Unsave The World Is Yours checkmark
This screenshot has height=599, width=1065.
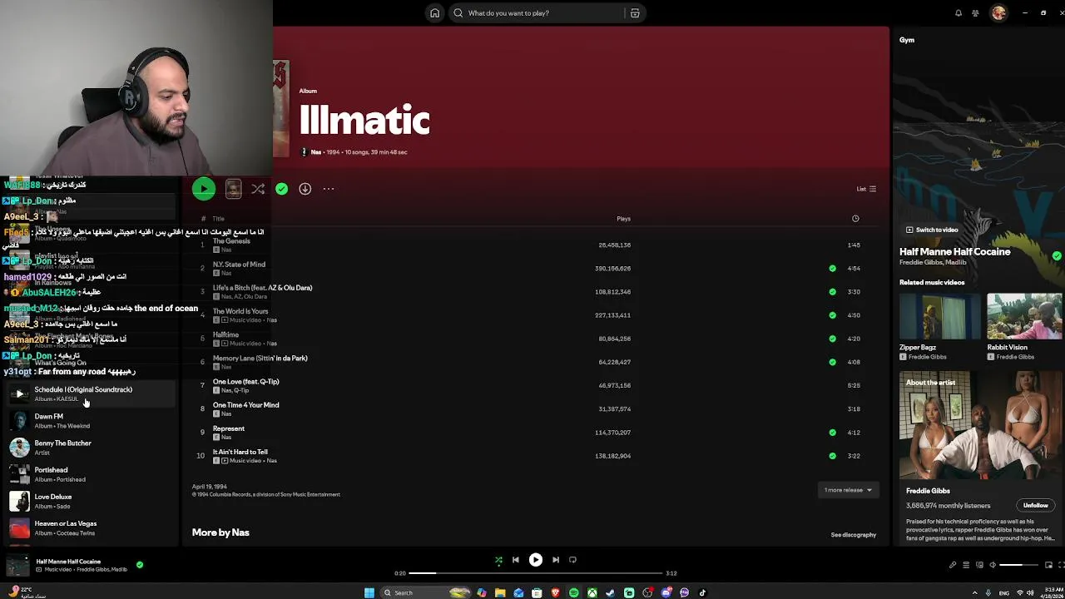832,315
